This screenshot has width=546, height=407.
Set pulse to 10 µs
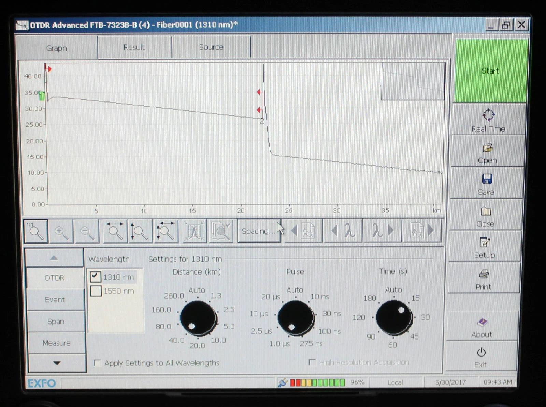[258, 314]
